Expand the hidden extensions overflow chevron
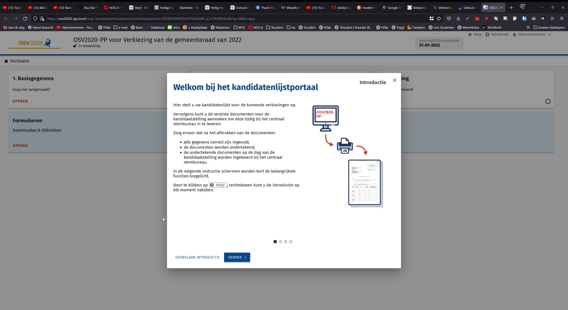The image size is (568, 310). tap(552, 19)
